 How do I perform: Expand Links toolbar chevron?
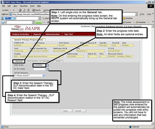coord(153,14)
